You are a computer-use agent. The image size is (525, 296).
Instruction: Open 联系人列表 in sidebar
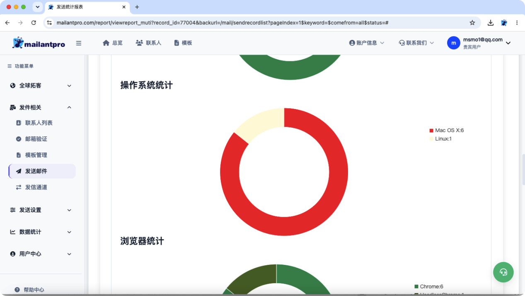click(x=39, y=123)
